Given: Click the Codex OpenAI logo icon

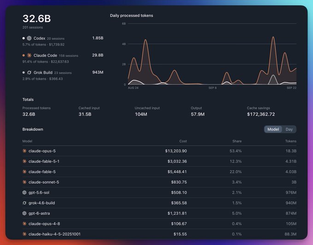Looking at the screenshot, I should click(x=29, y=38).
